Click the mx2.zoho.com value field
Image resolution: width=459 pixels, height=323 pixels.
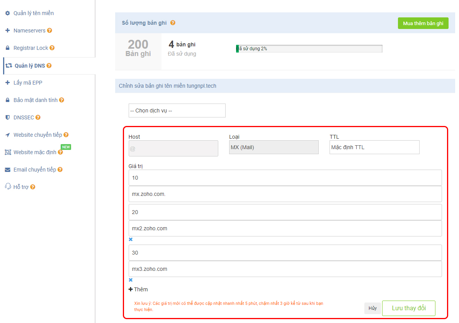tap(285, 228)
